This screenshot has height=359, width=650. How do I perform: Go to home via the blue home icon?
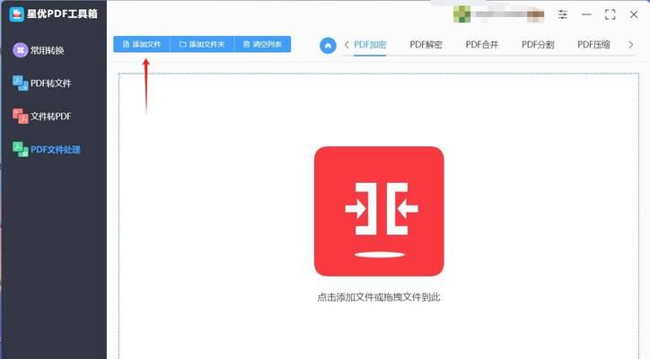(x=328, y=45)
